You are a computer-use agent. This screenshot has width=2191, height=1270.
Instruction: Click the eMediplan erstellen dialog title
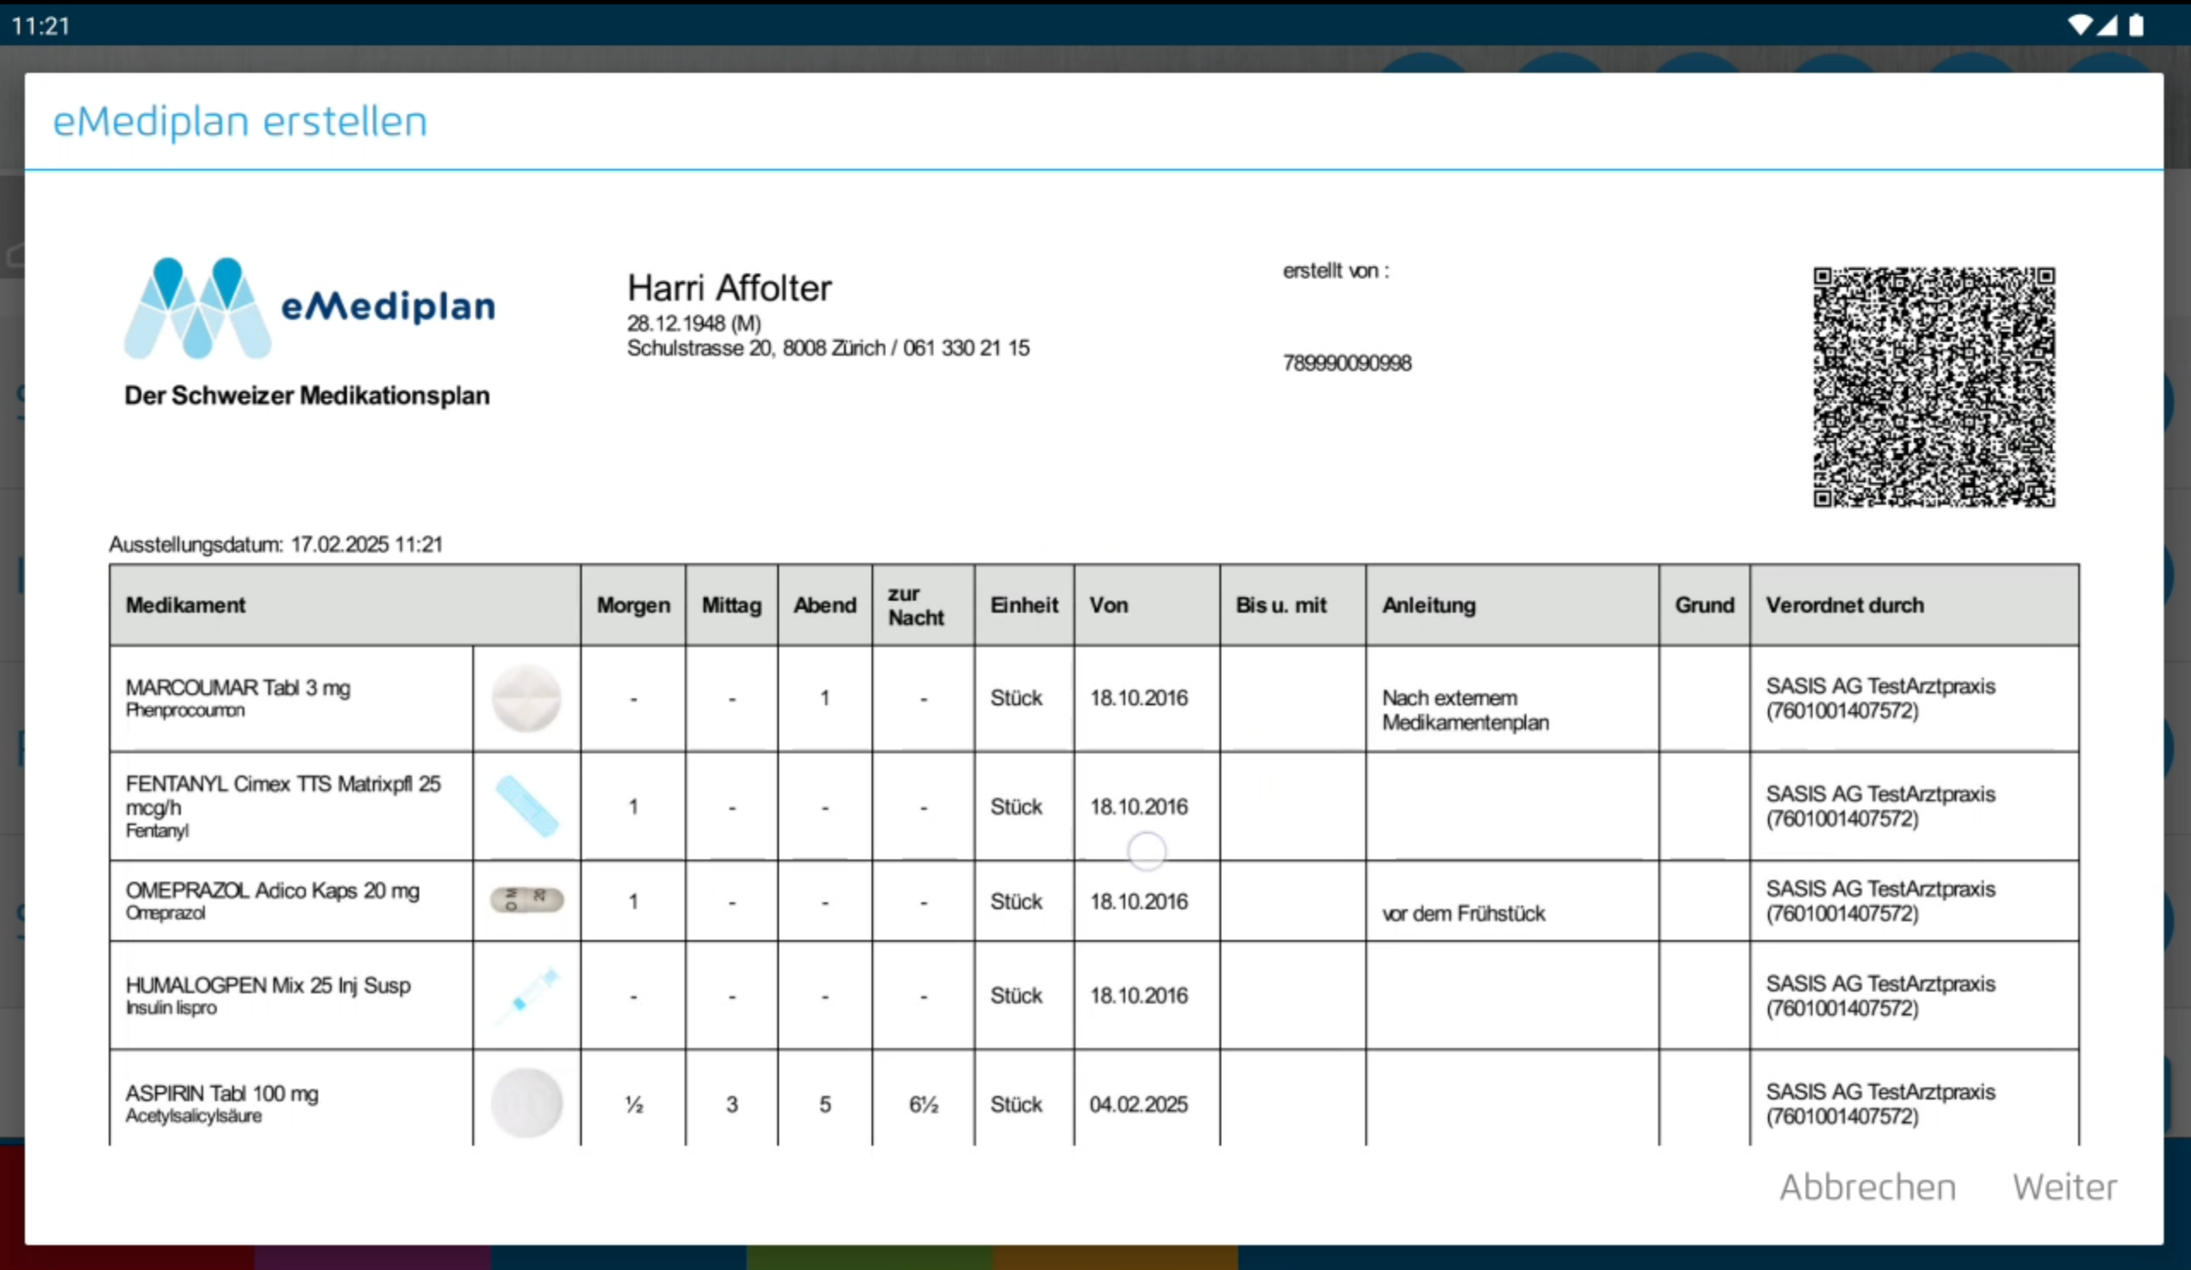[x=240, y=122]
